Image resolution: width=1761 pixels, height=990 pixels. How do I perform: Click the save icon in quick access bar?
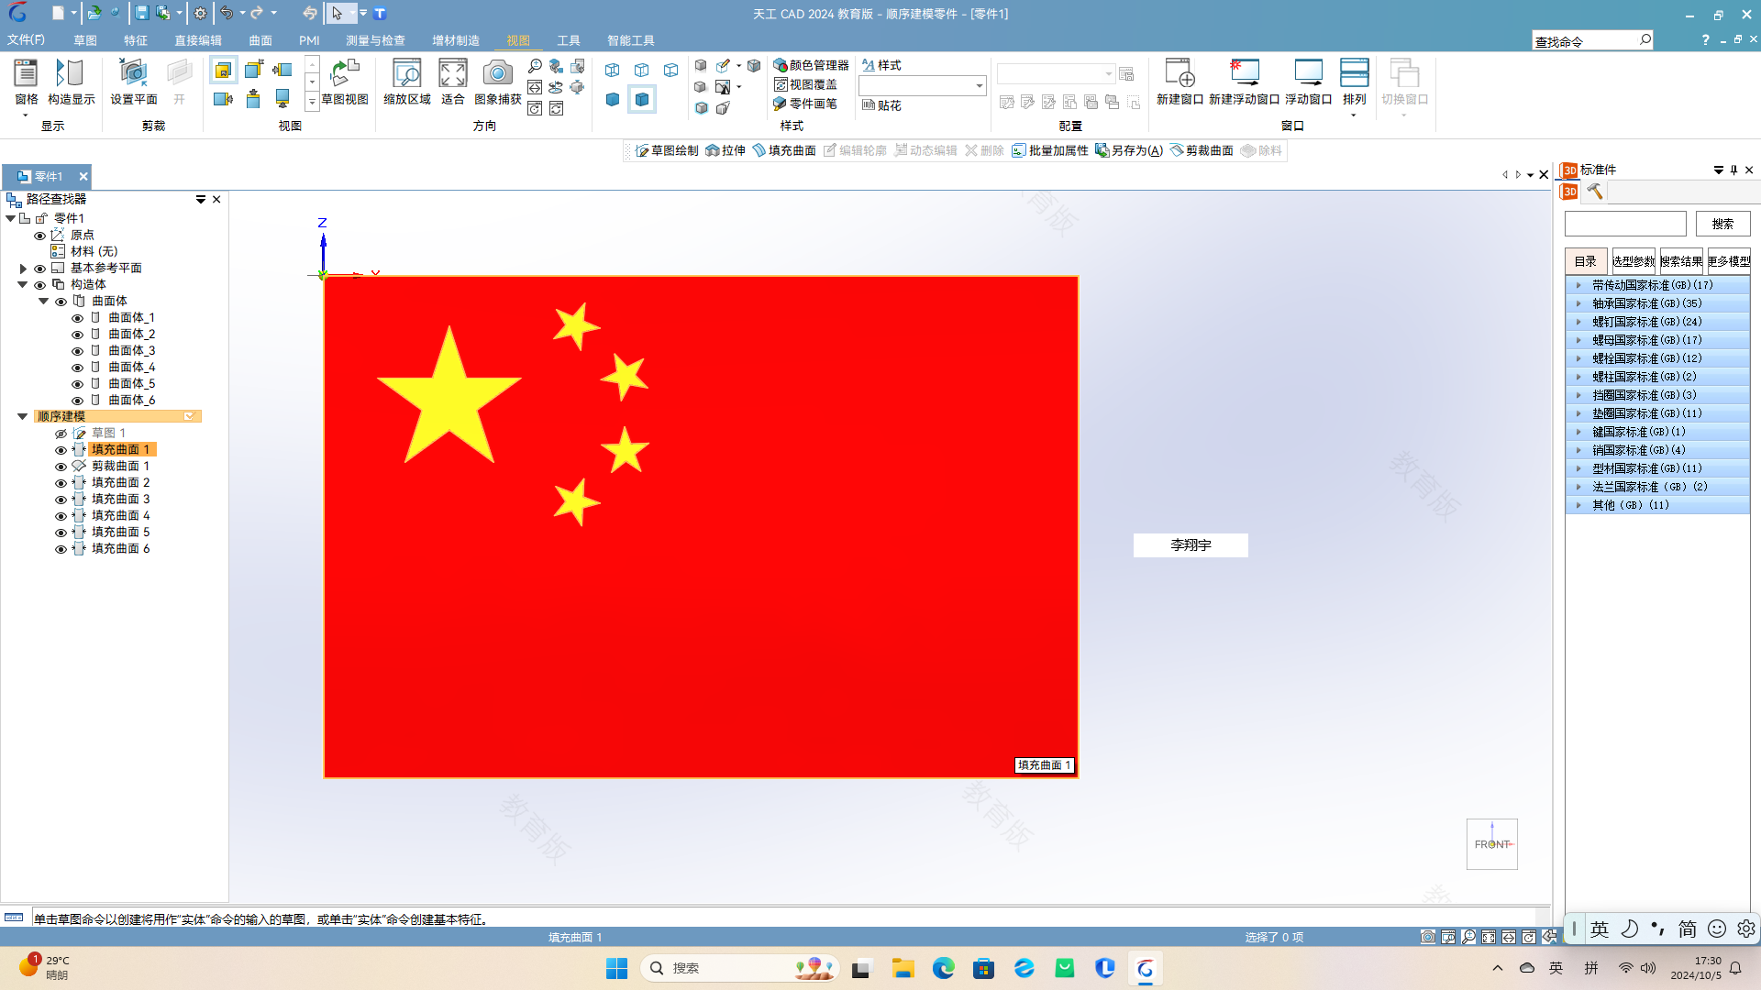(142, 13)
